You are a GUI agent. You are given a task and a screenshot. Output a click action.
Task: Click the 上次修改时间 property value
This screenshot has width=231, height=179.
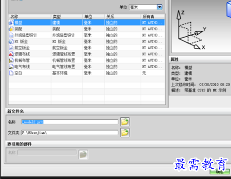tap(214, 84)
